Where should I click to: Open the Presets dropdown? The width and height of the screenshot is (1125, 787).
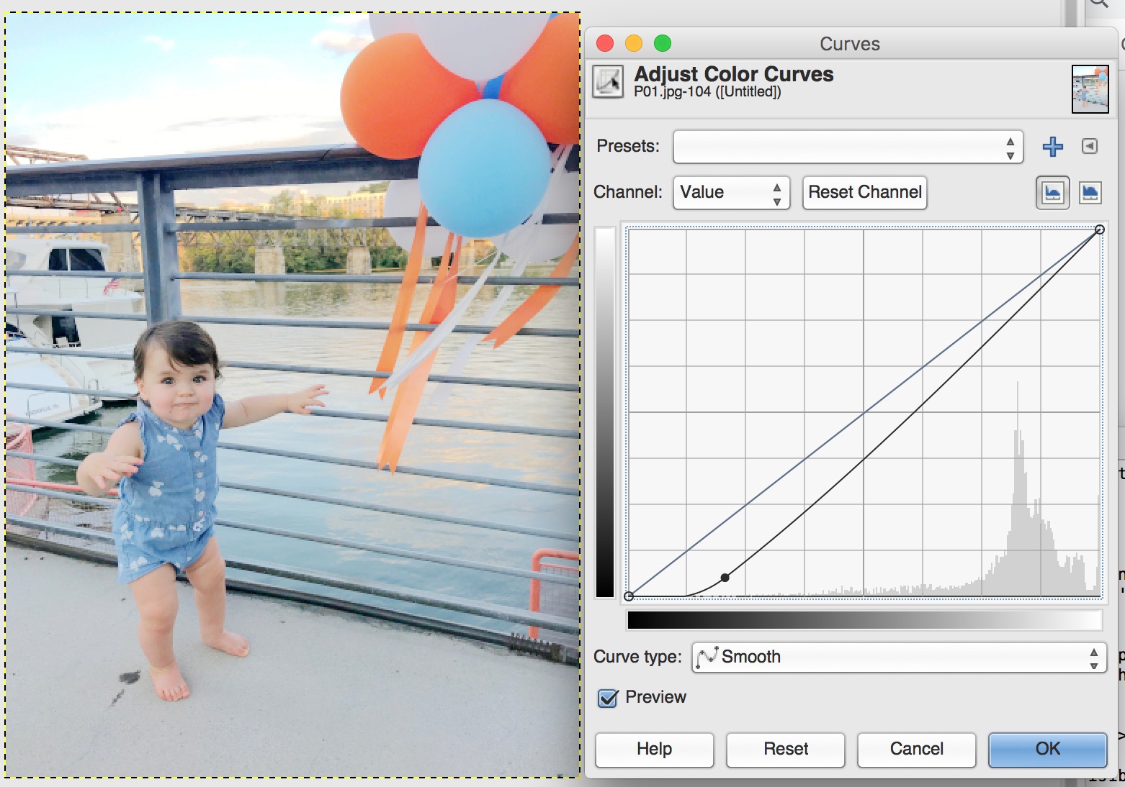point(848,147)
